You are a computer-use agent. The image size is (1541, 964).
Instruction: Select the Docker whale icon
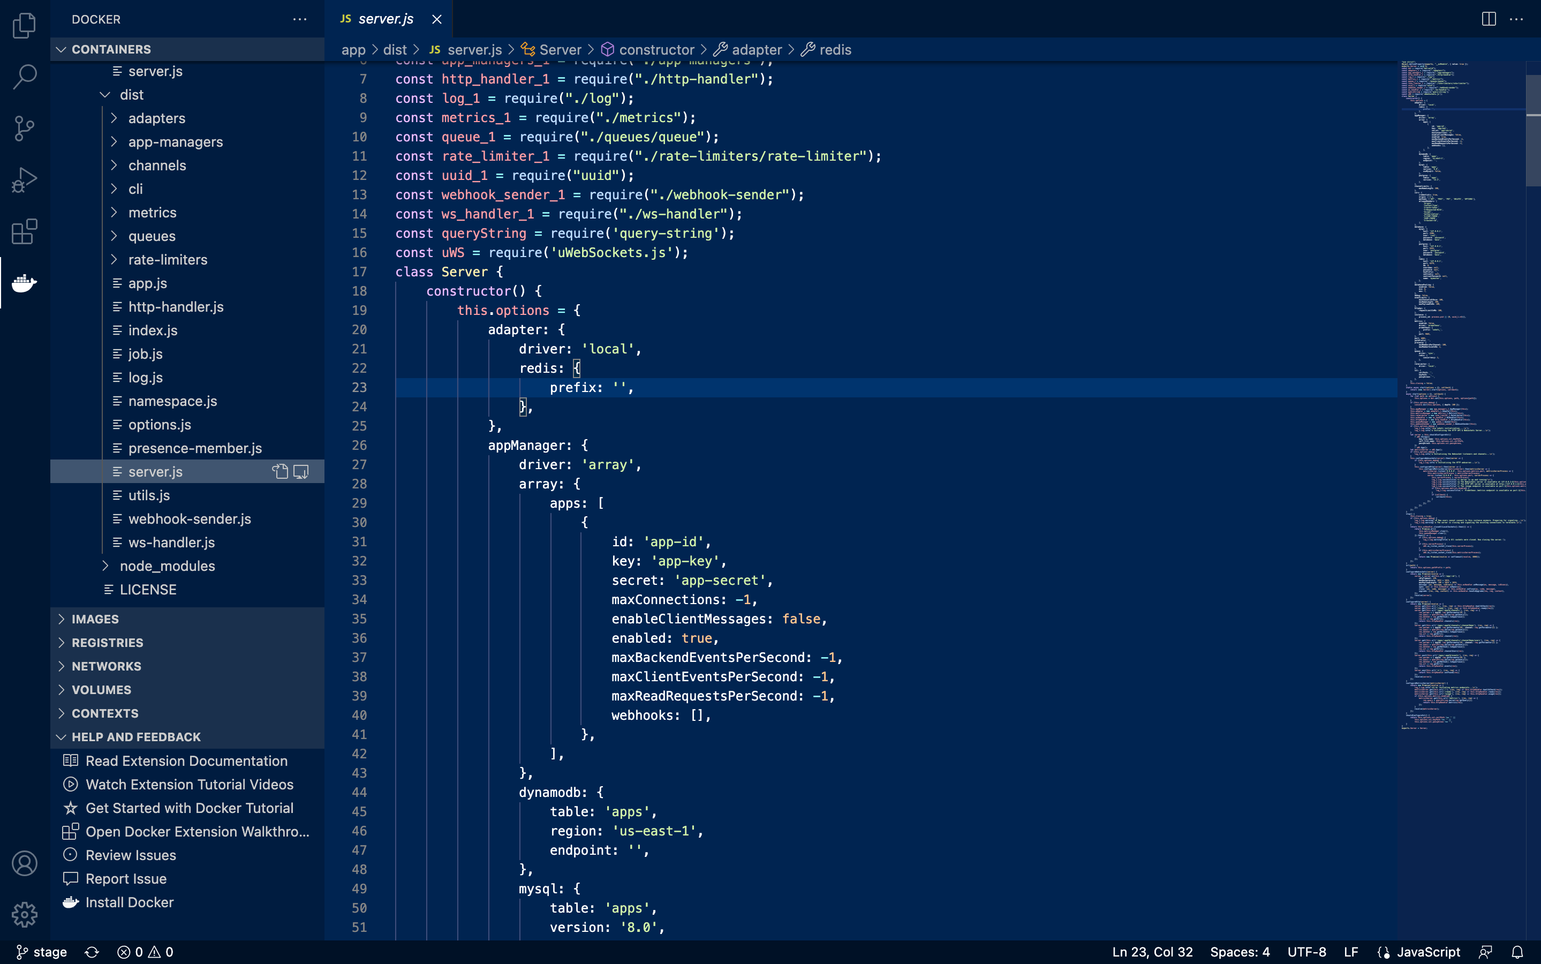tap(24, 283)
